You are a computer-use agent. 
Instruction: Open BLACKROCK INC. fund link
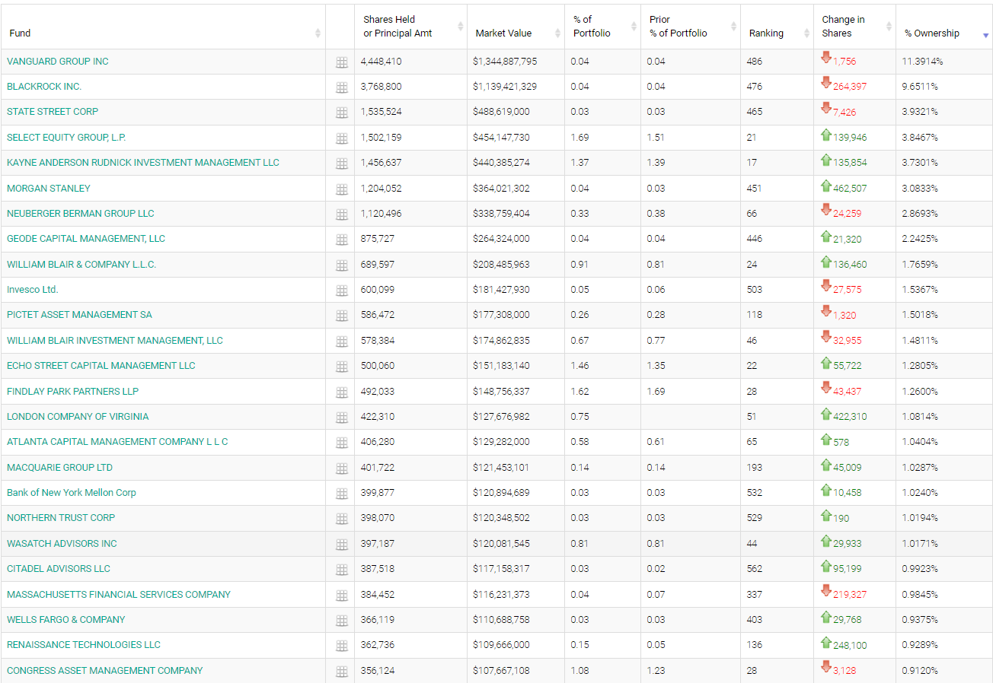coord(44,87)
